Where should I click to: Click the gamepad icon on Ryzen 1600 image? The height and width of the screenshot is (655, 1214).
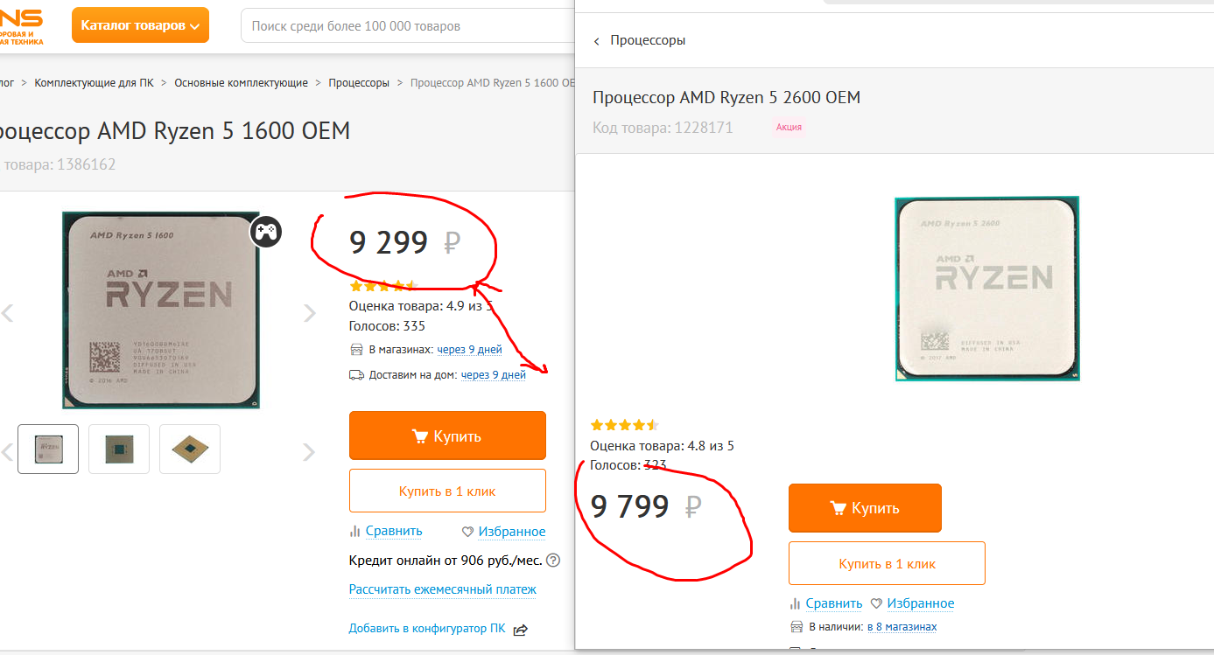tap(265, 232)
